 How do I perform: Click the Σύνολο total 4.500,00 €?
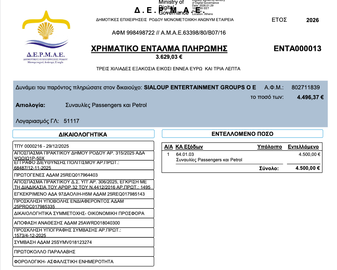[308, 168]
